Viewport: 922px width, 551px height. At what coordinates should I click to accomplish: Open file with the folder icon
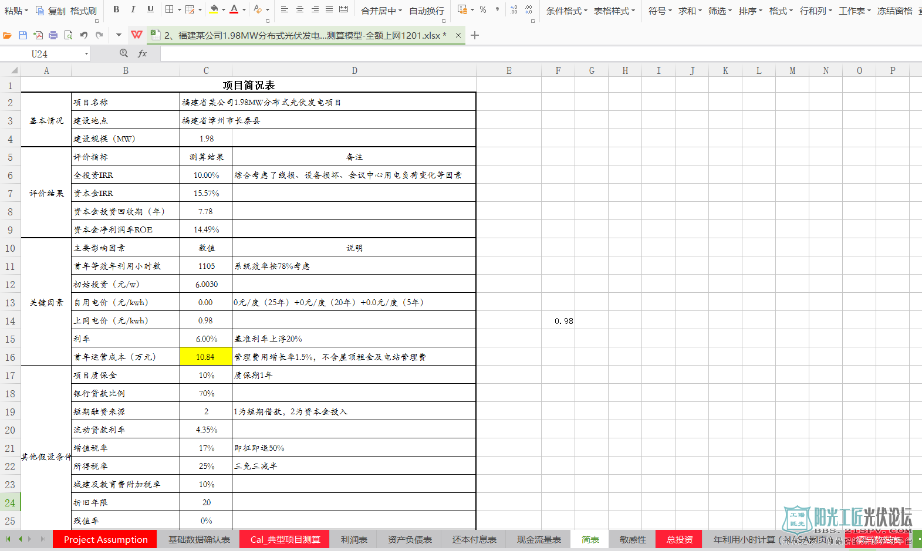pyautogui.click(x=7, y=35)
